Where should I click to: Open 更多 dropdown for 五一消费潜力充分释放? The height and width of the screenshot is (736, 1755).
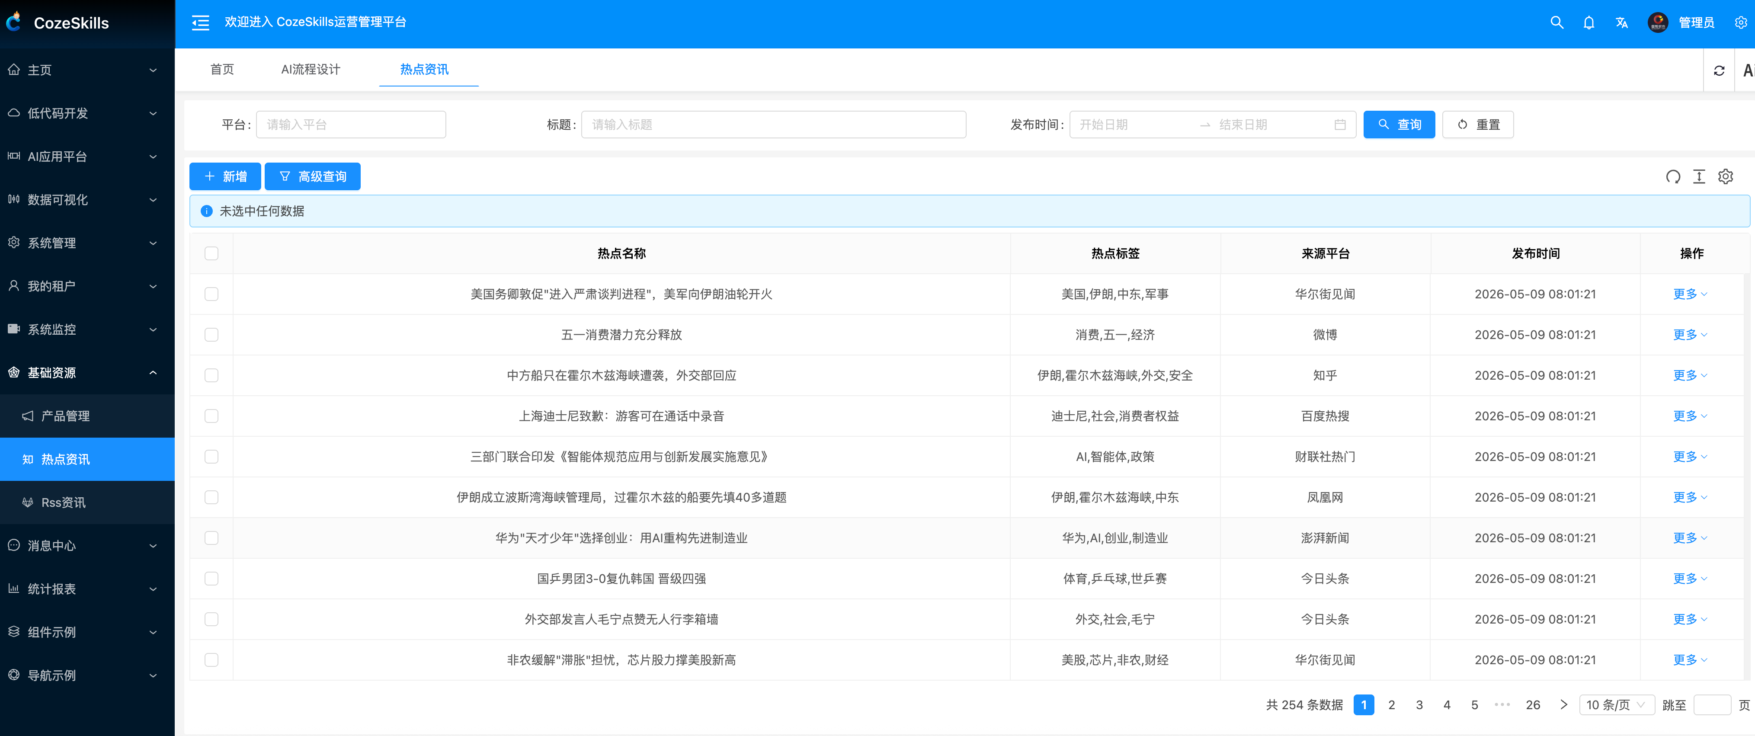tap(1690, 335)
